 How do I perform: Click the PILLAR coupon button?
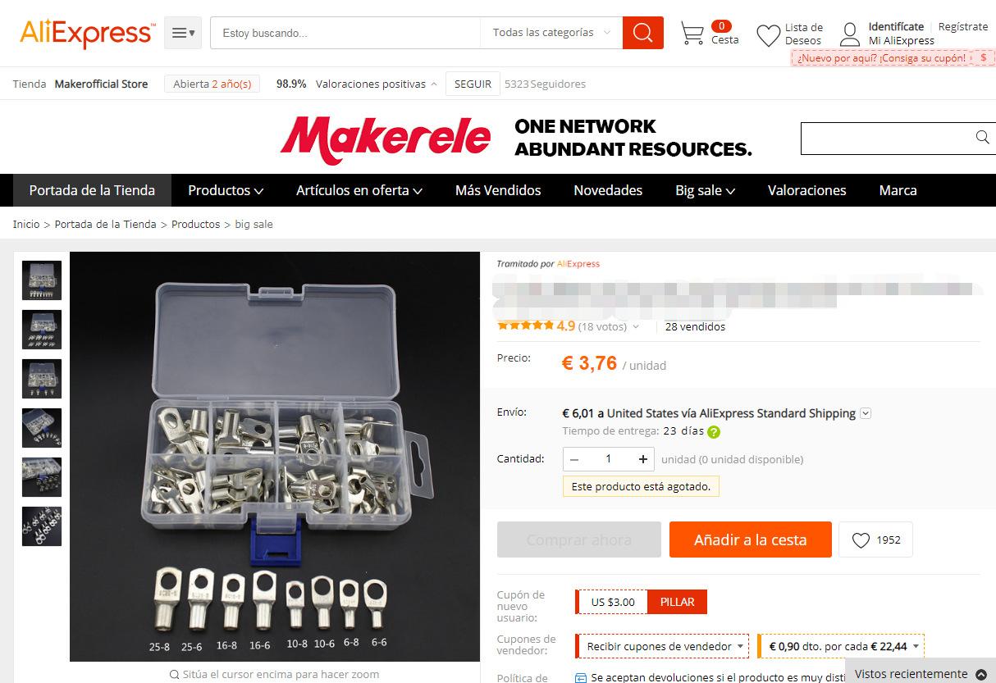pos(677,602)
